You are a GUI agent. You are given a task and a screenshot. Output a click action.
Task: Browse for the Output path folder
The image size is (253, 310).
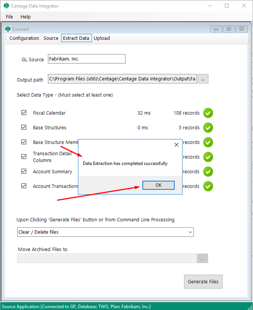point(203,79)
